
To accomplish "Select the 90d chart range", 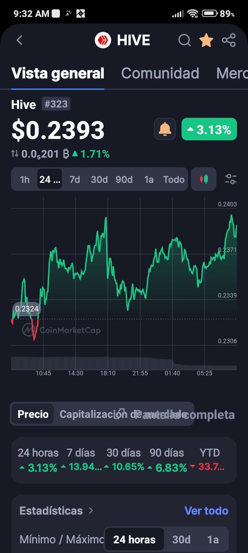I will tap(124, 179).
